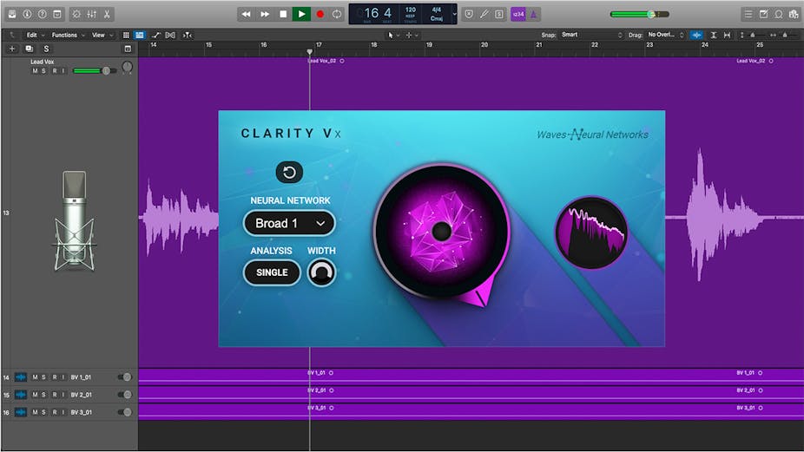Click the add track plus button
This screenshot has height=452, width=804.
click(12, 49)
